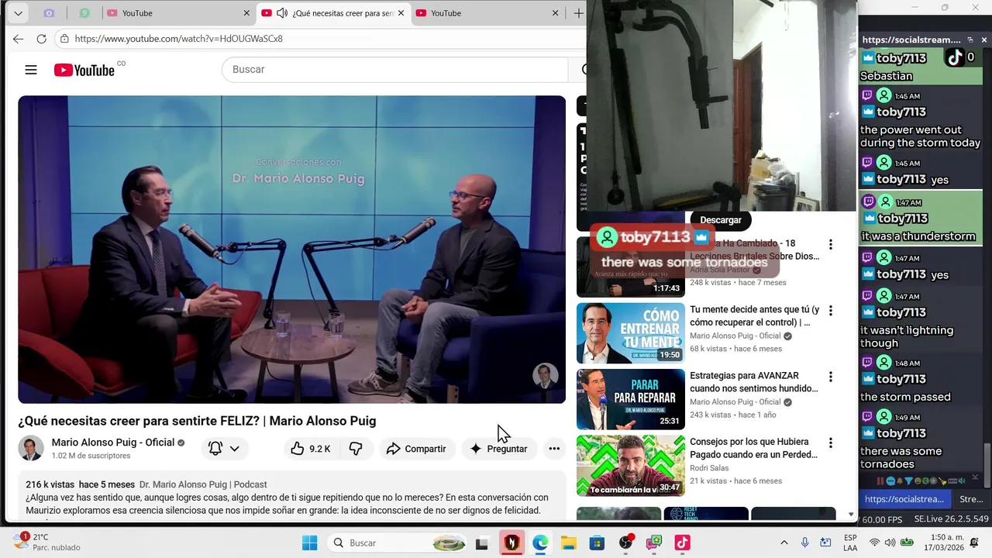
Task: Open the tab search dropdown
Action: tap(18, 13)
